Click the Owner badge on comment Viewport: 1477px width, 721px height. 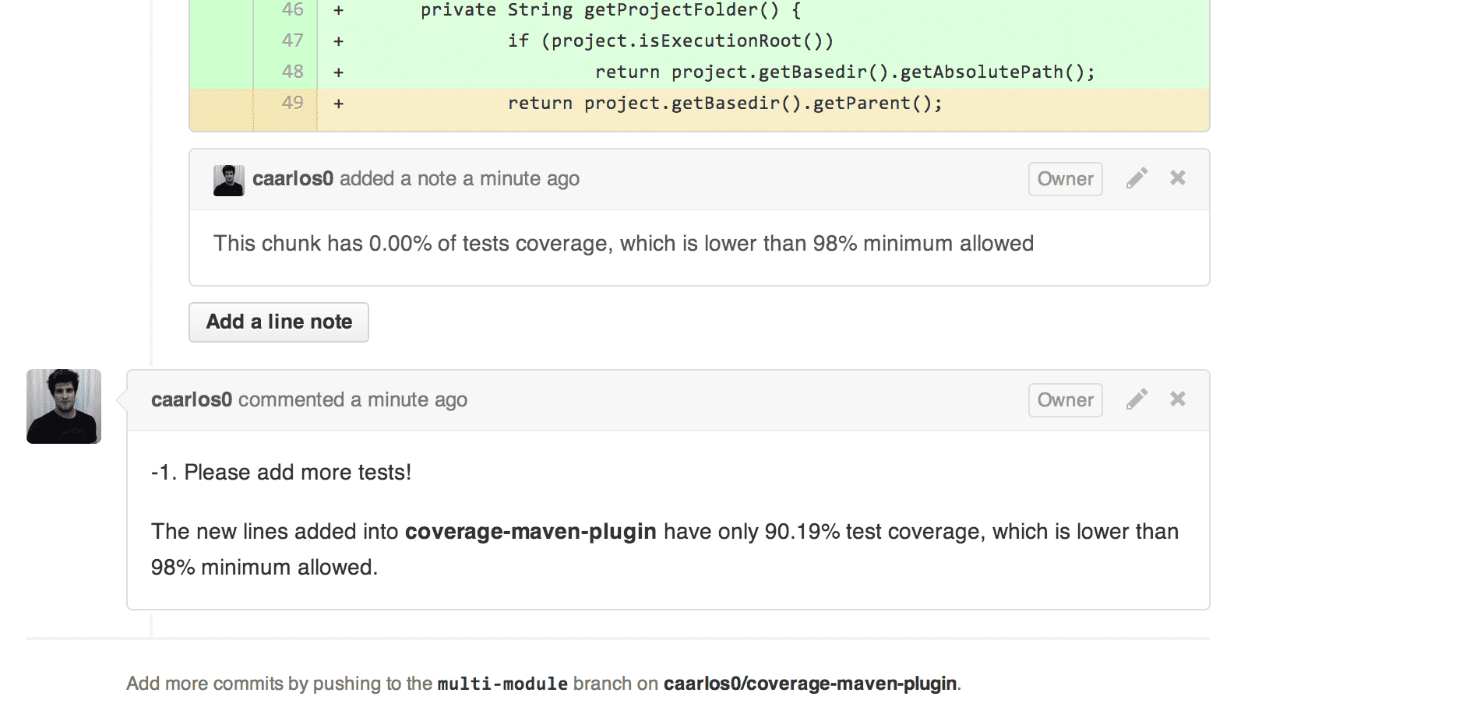coord(1065,400)
